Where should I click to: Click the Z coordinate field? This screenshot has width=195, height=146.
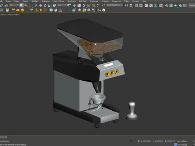click(171, 141)
